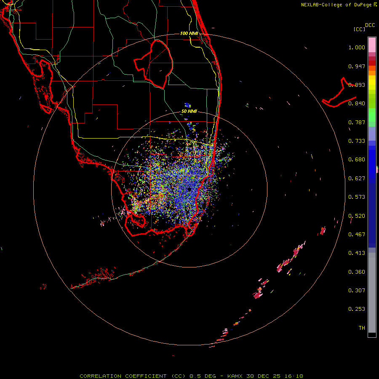This screenshot has width=379, height=379.
Task: Click the KAMX station identifier in caption
Action: click(235, 376)
